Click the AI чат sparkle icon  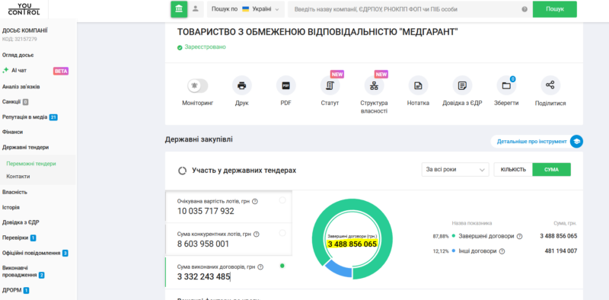pyautogui.click(x=5, y=70)
